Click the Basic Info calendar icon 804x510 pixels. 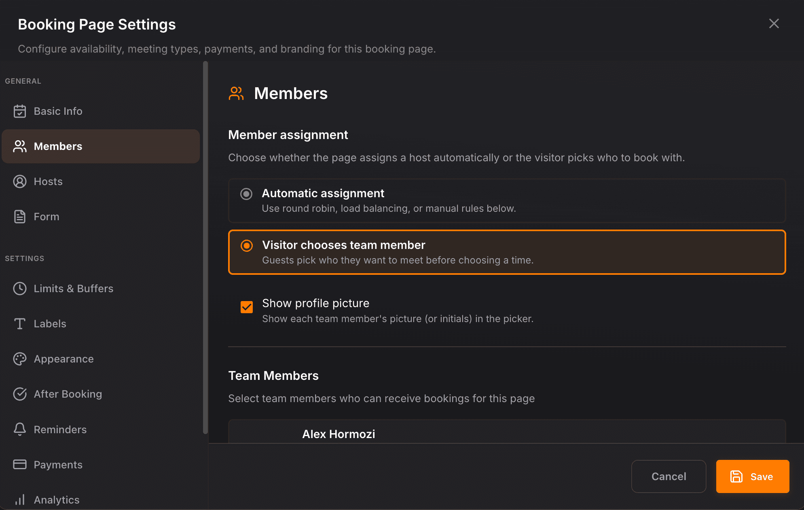tap(19, 111)
